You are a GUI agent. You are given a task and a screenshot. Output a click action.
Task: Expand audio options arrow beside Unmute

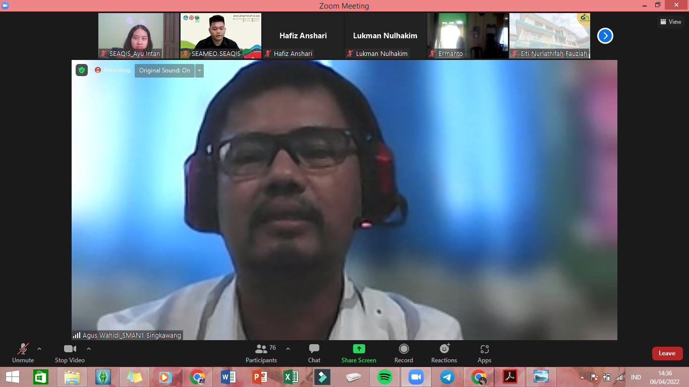39,349
